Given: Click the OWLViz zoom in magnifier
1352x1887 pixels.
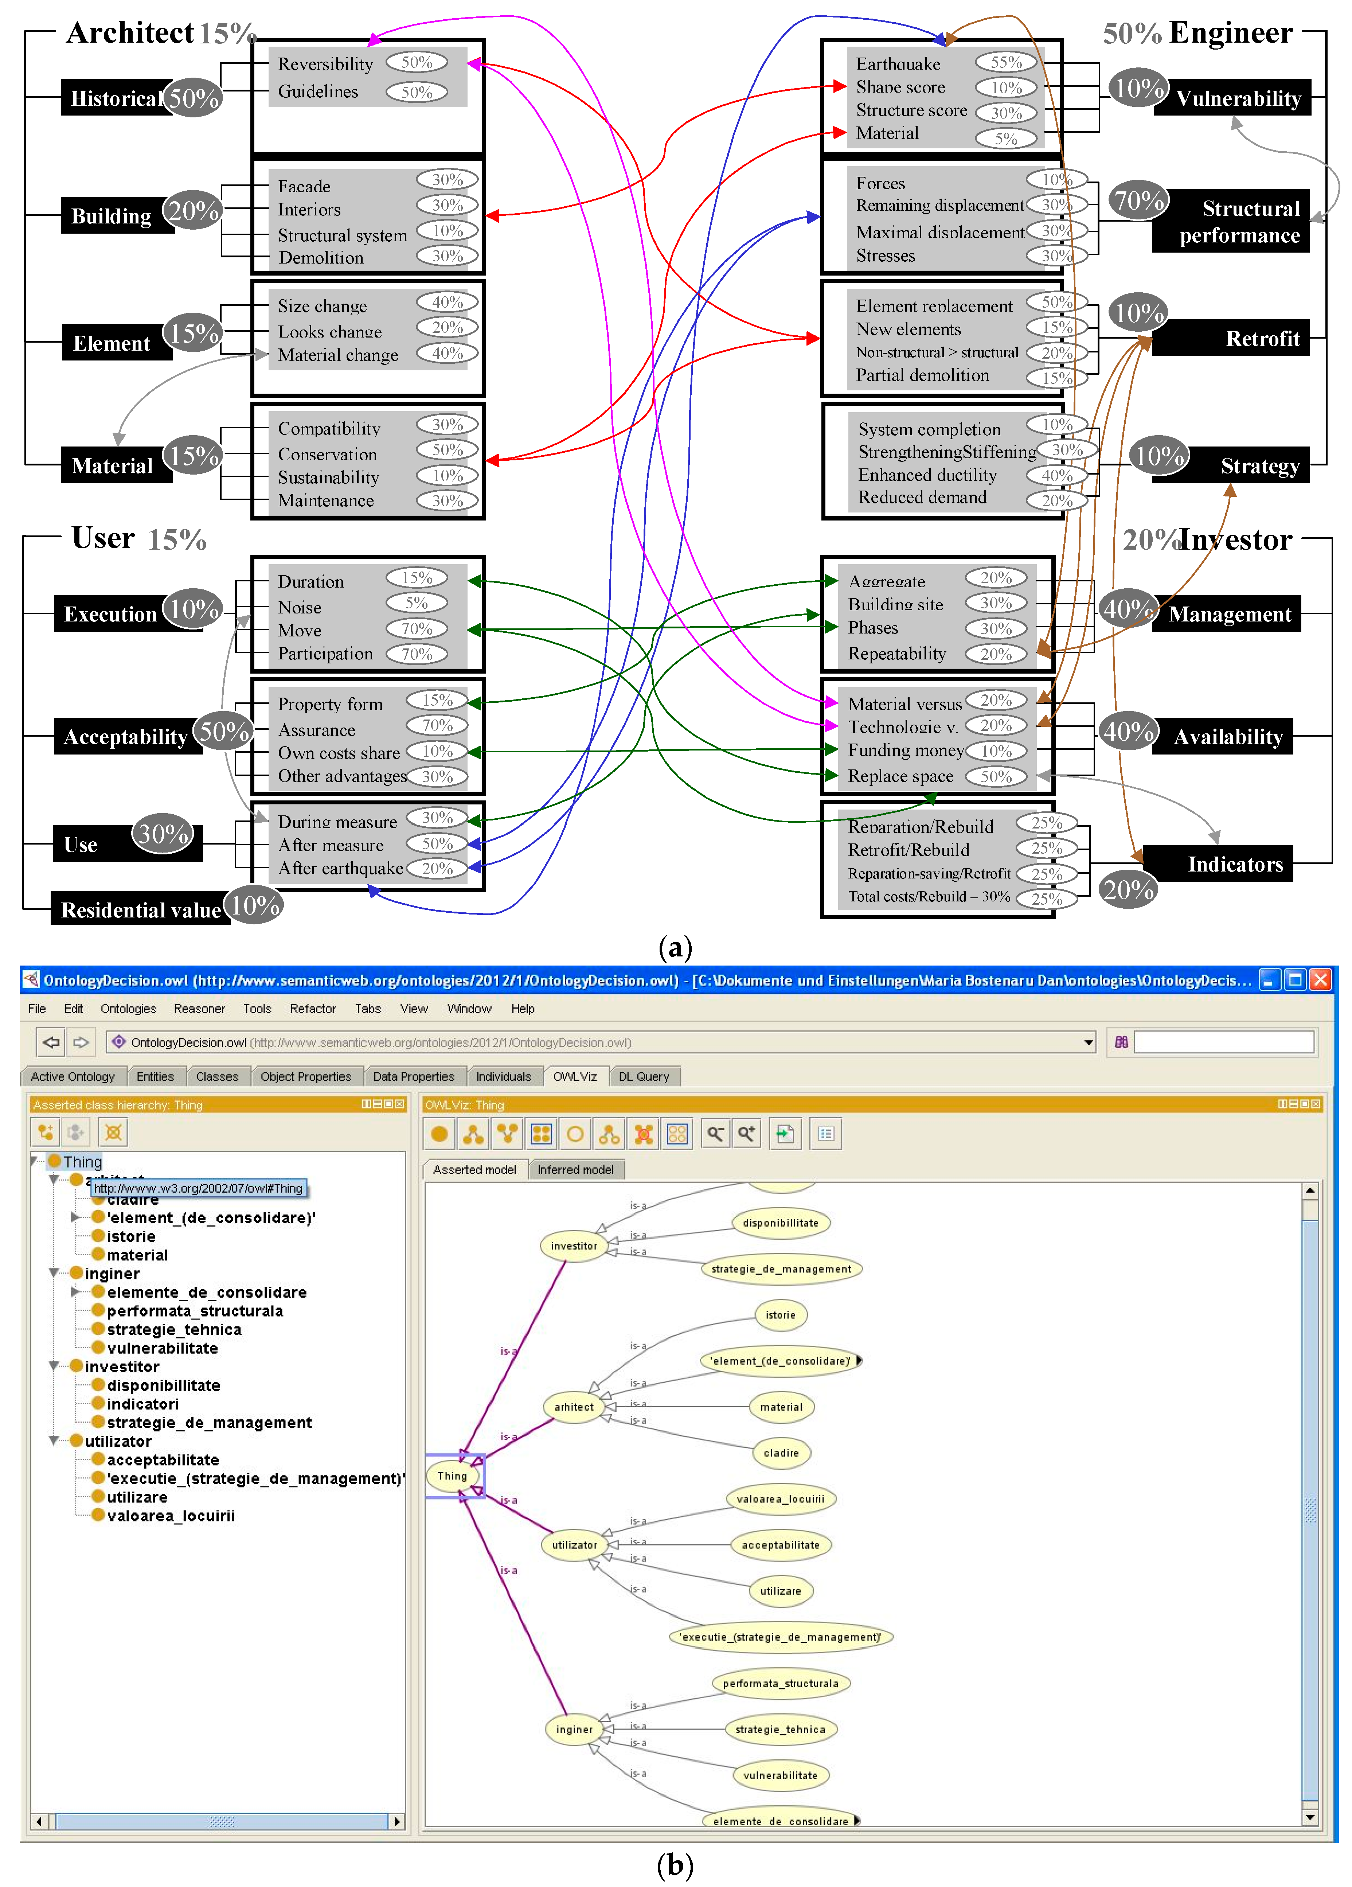Looking at the screenshot, I should tap(746, 1134).
